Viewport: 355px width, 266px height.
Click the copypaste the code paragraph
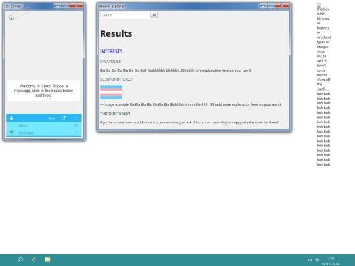tap(189, 122)
